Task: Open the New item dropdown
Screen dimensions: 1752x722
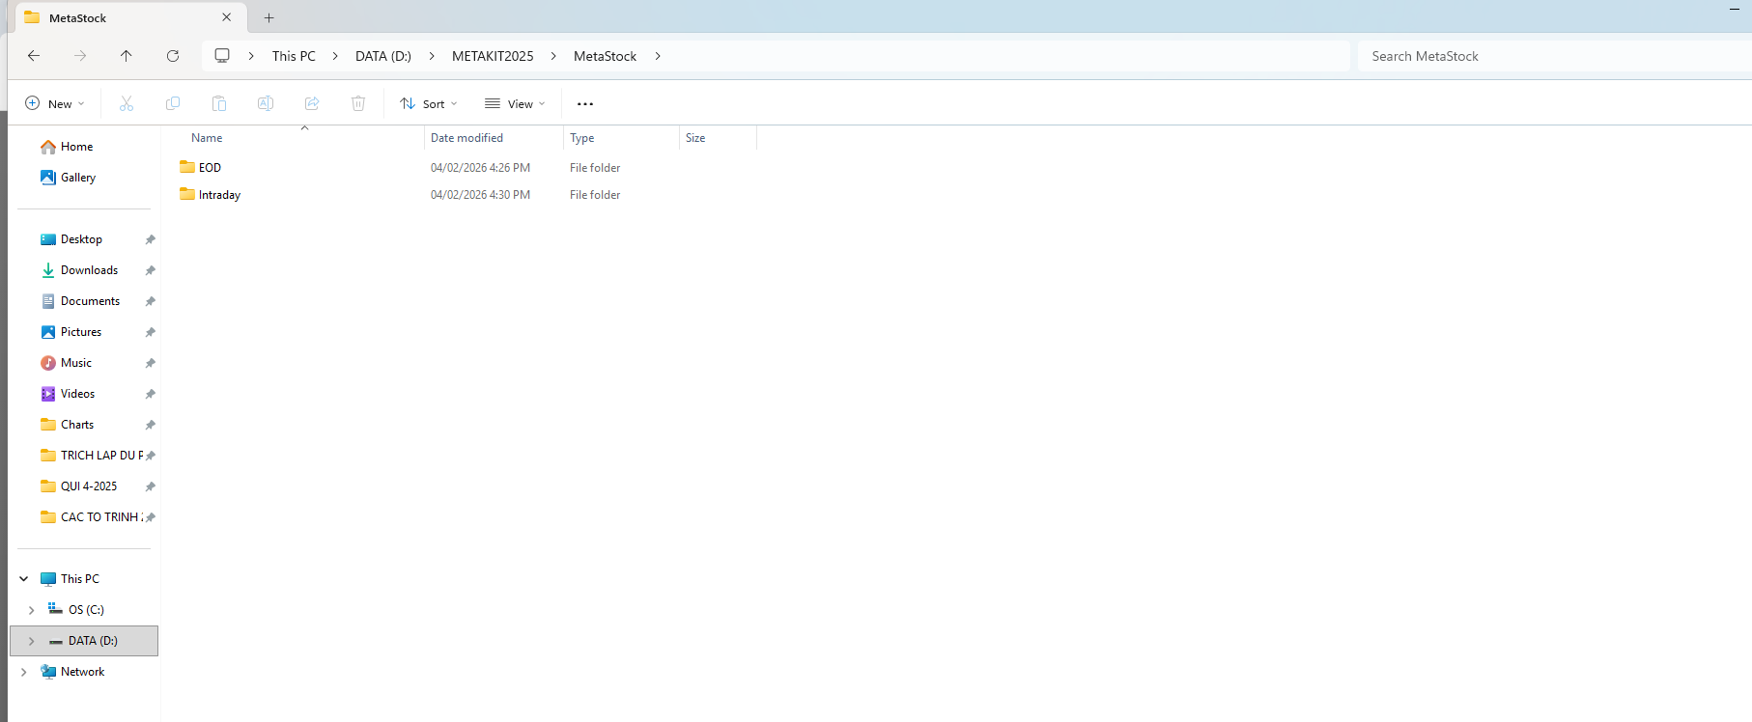Action: click(x=55, y=103)
